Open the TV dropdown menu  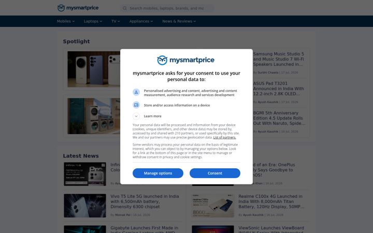(x=116, y=21)
